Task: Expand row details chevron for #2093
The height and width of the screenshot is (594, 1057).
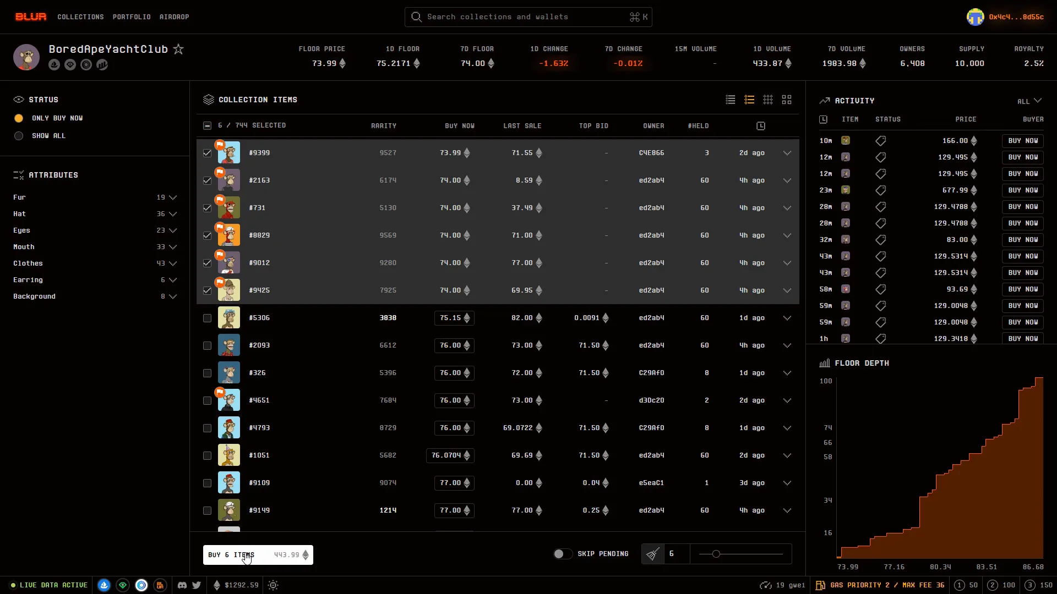Action: [x=787, y=345]
